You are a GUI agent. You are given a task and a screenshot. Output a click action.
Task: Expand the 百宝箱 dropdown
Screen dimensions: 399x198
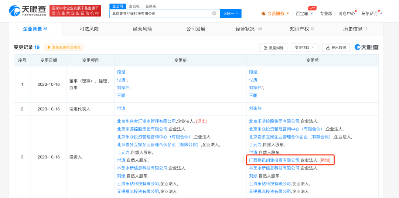312,14
